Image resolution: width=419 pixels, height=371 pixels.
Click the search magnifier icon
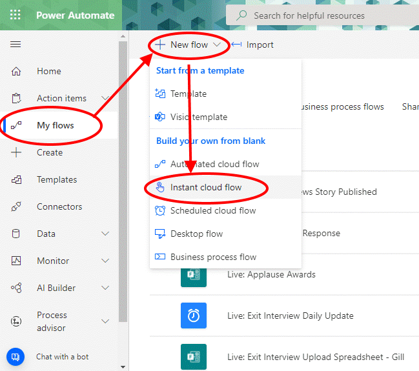click(241, 15)
